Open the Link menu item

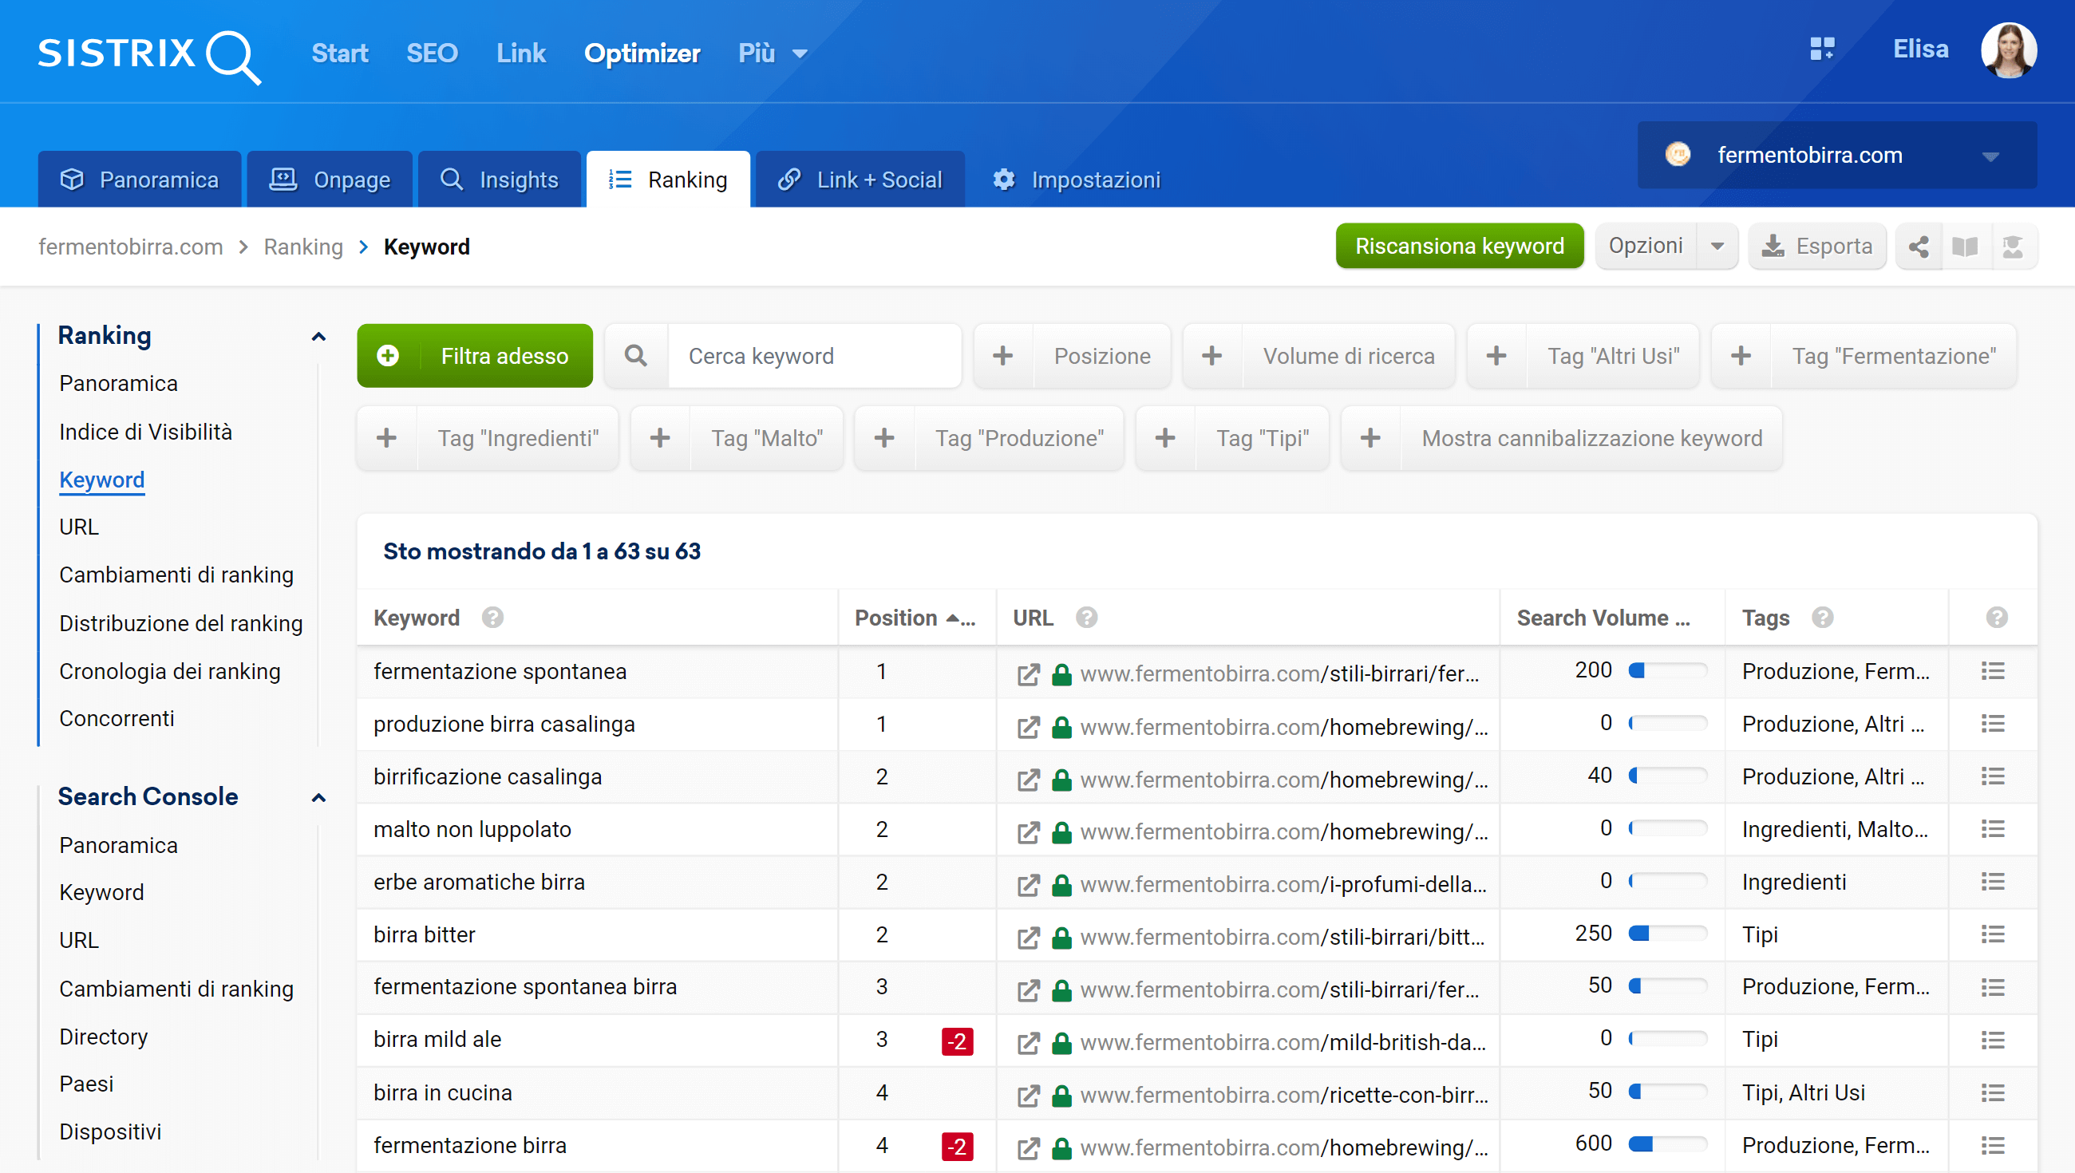(x=521, y=54)
